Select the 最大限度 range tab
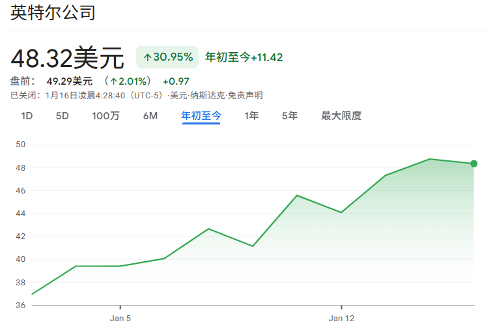 341,116
